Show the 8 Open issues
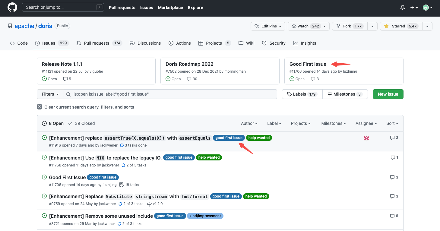This screenshot has height=231, width=440. coord(53,123)
